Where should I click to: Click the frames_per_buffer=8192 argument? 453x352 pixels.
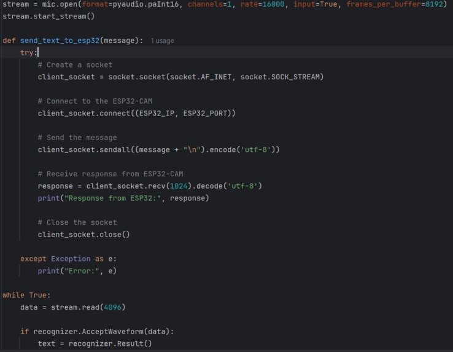tap(394, 4)
